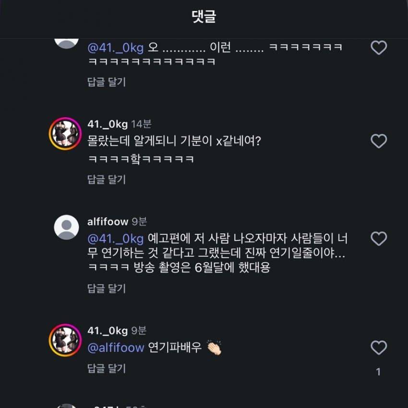Reply to the '몰랐는데 알게되니' comment
The width and height of the screenshot is (408, 408).
point(106,180)
